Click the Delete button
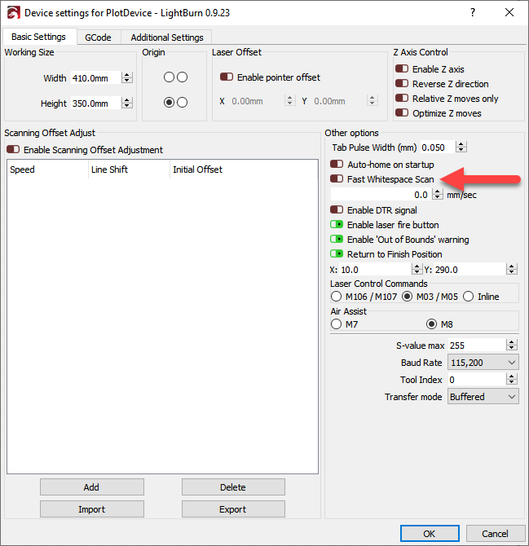Image resolution: width=529 pixels, height=546 pixels. (x=233, y=487)
